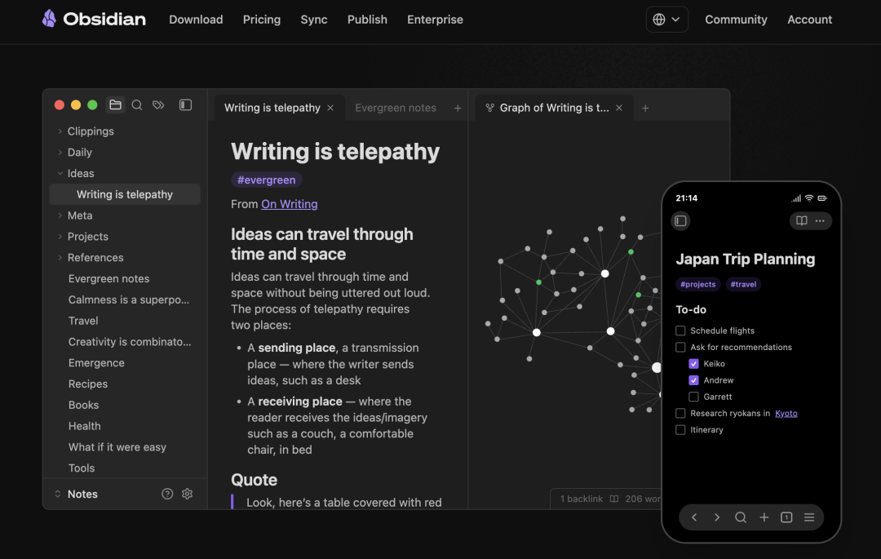The image size is (881, 559).
Task: Go to Account page
Action: (810, 20)
